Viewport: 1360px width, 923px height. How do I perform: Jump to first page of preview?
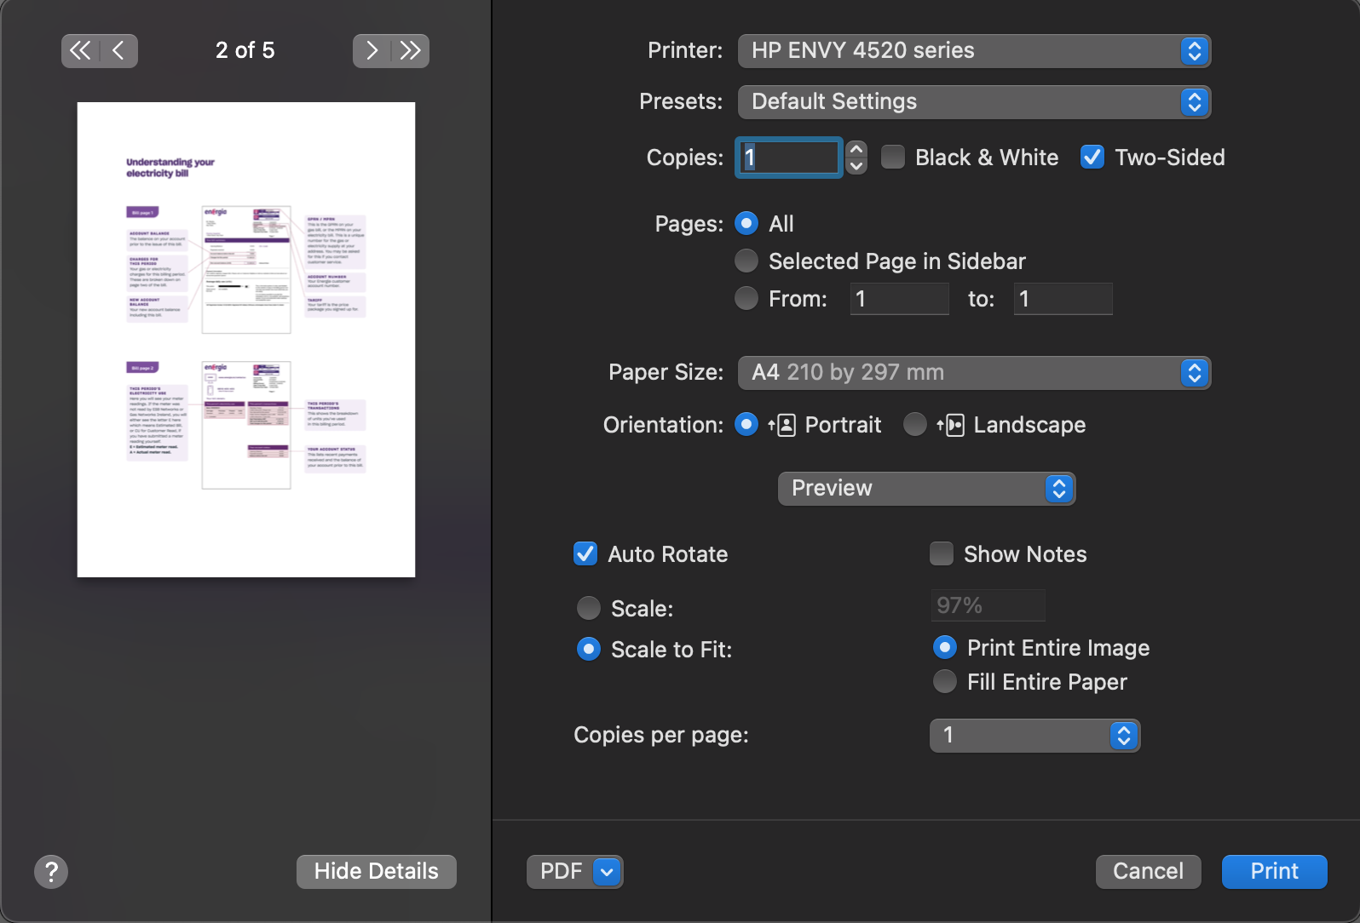(80, 51)
